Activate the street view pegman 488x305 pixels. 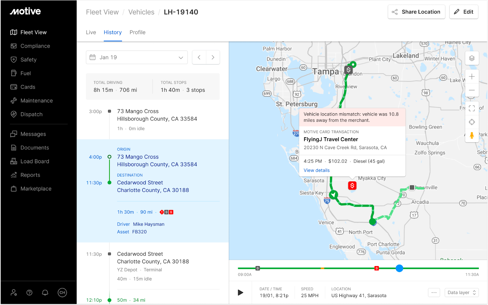pyautogui.click(x=472, y=135)
